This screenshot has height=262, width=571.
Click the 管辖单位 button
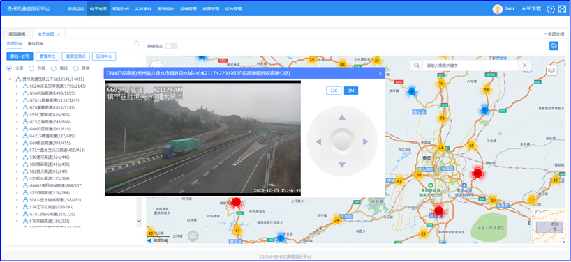[x=47, y=56]
